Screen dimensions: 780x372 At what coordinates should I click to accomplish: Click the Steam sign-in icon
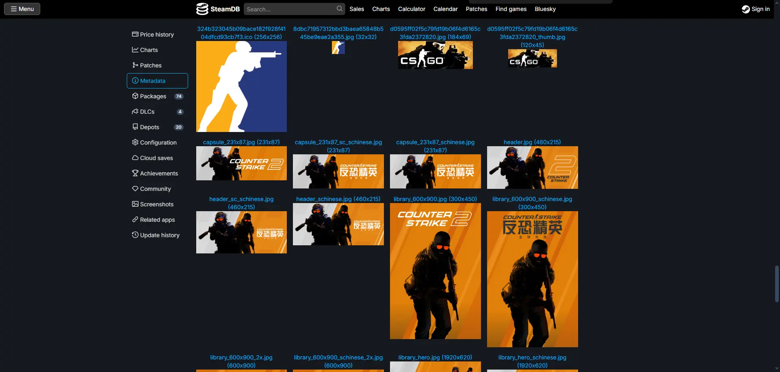(745, 9)
